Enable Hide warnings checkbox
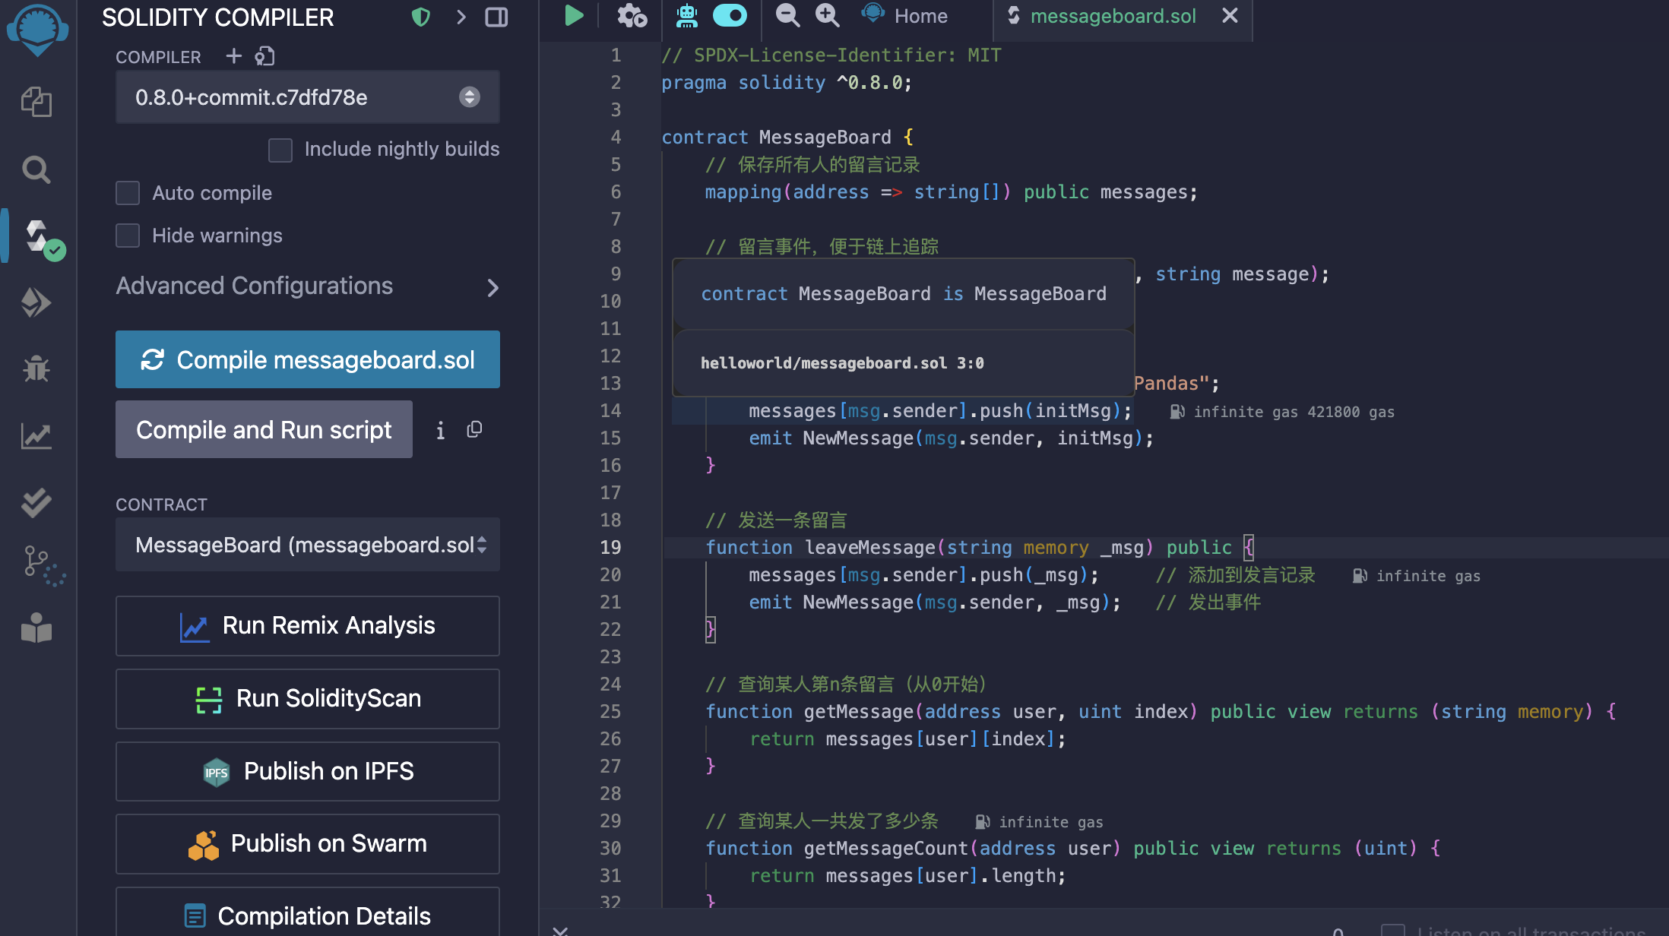1669x936 pixels. 128,236
